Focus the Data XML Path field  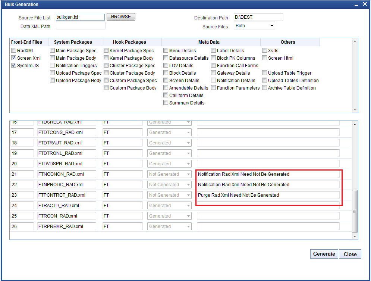[x=81, y=26]
